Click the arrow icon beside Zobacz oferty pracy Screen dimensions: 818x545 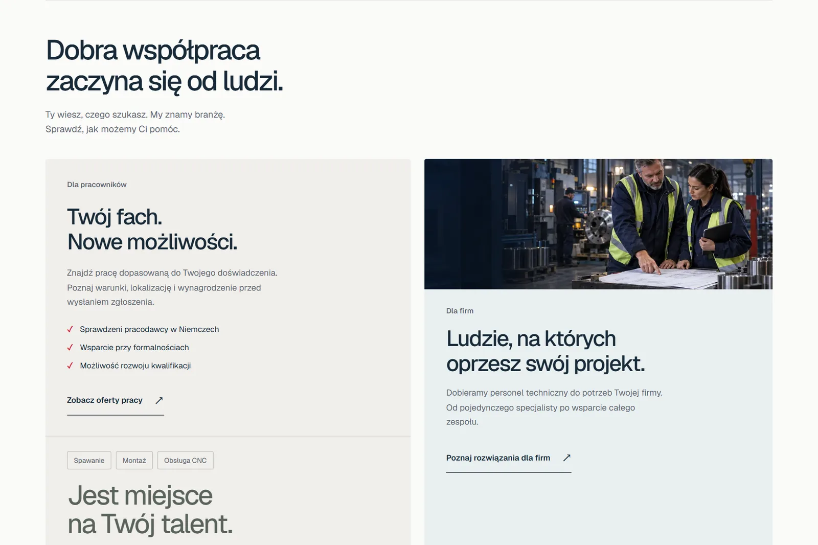click(x=159, y=400)
